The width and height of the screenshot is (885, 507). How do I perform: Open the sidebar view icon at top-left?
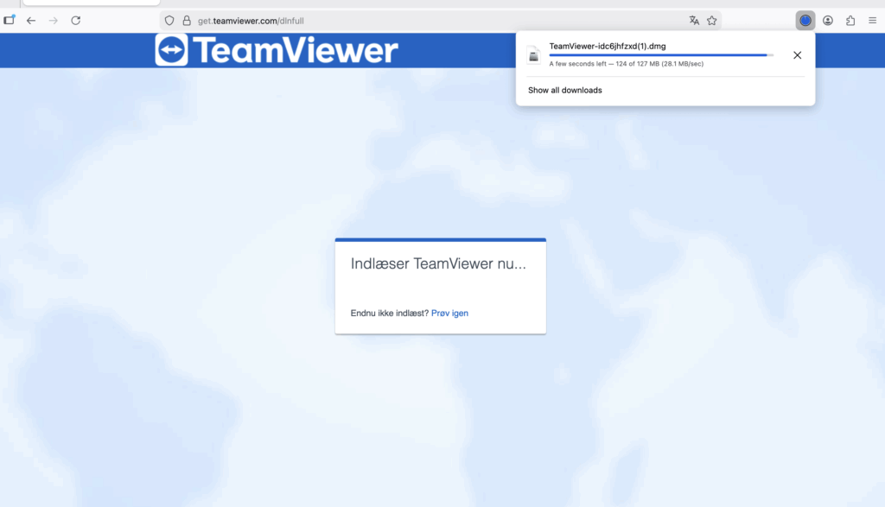point(10,20)
